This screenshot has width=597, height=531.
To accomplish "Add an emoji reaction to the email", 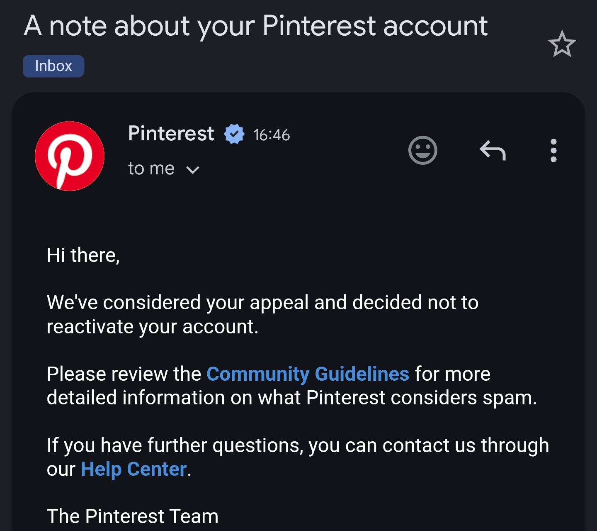I will [422, 150].
